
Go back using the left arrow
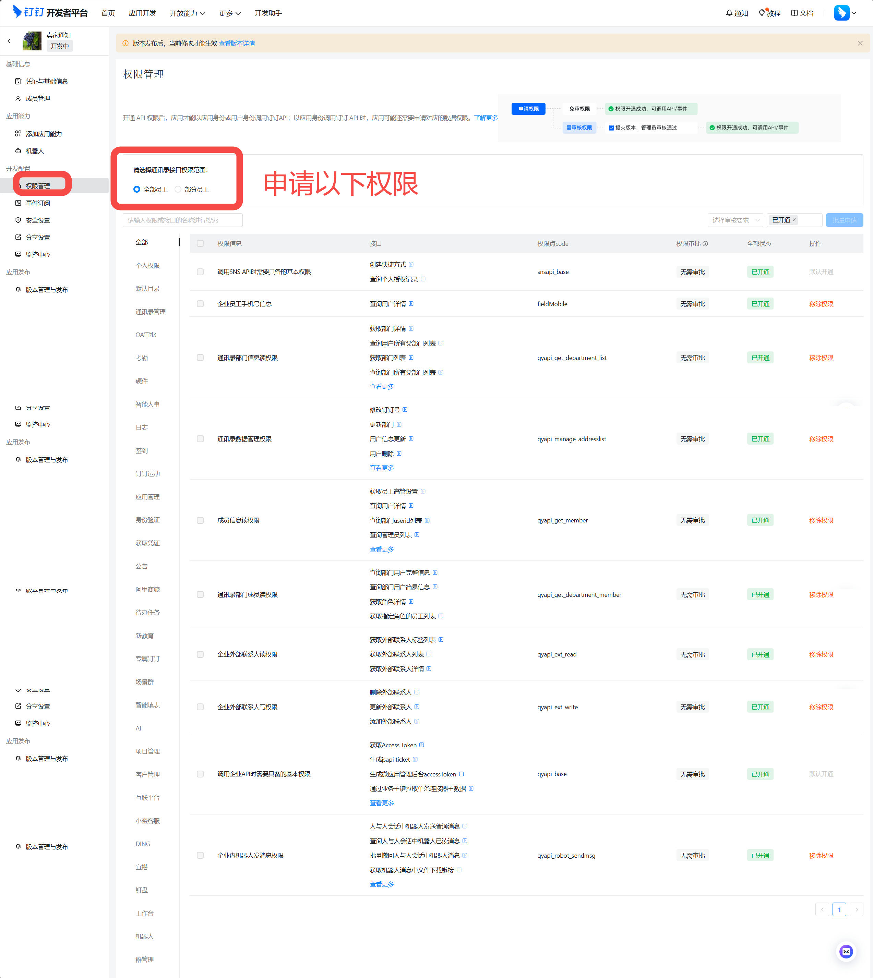(x=9, y=41)
